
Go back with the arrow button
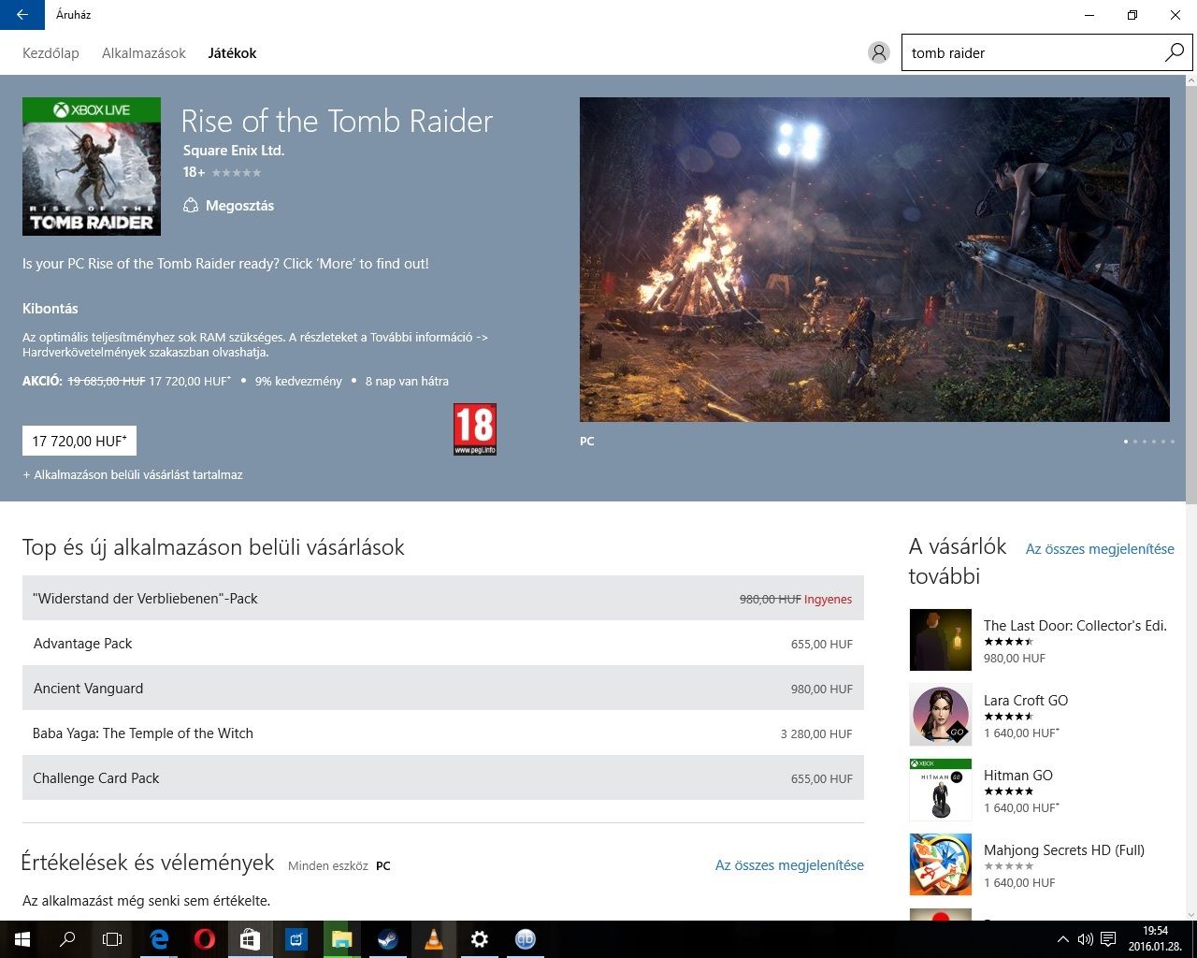tap(22, 15)
